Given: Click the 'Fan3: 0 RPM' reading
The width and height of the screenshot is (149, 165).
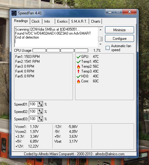Looking at the screenshot, I should (x=25, y=66).
